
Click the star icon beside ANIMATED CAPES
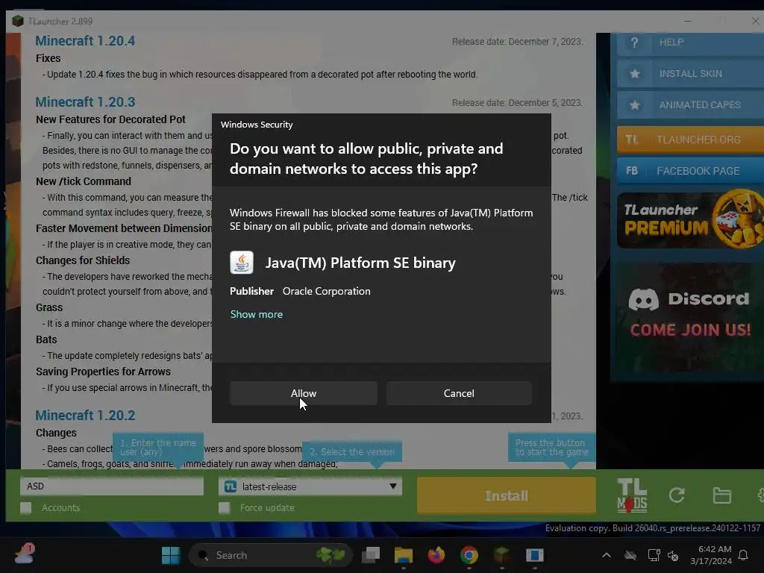tap(634, 104)
